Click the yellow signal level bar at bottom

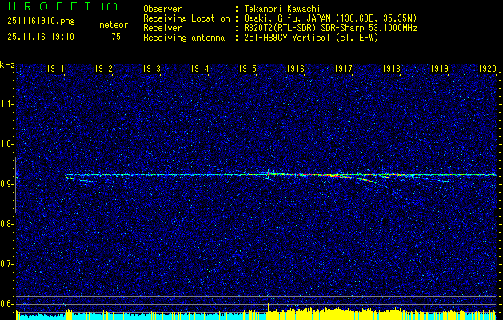coord(240,312)
